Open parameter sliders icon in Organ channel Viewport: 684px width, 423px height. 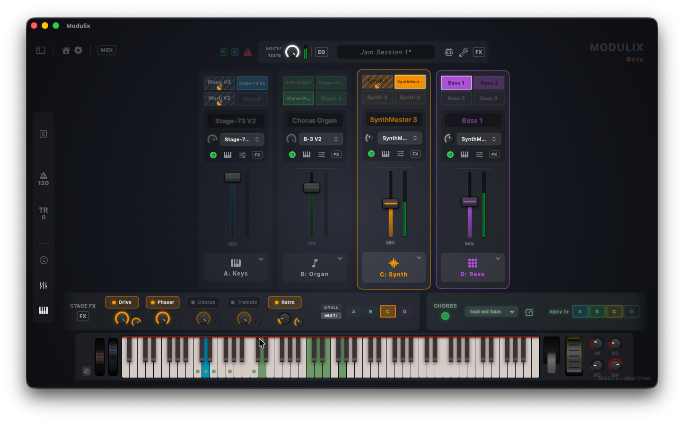point(322,155)
